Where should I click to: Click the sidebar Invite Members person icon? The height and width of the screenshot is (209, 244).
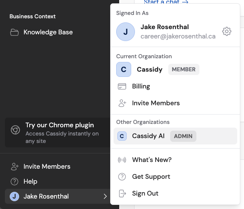point(15,167)
